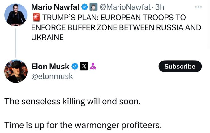Open more options menu on Mario Nawfal's post
Viewport: 210px width, 133px height.
pyautogui.click(x=198, y=6)
